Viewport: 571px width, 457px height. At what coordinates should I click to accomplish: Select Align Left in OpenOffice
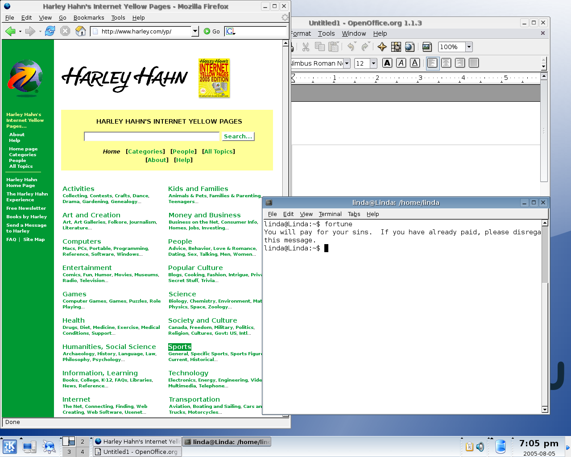pyautogui.click(x=432, y=63)
